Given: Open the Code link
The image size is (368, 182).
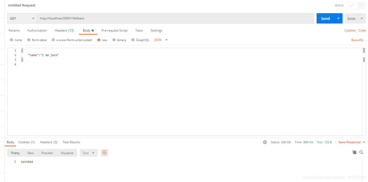Looking at the screenshot, I should pos(362,30).
